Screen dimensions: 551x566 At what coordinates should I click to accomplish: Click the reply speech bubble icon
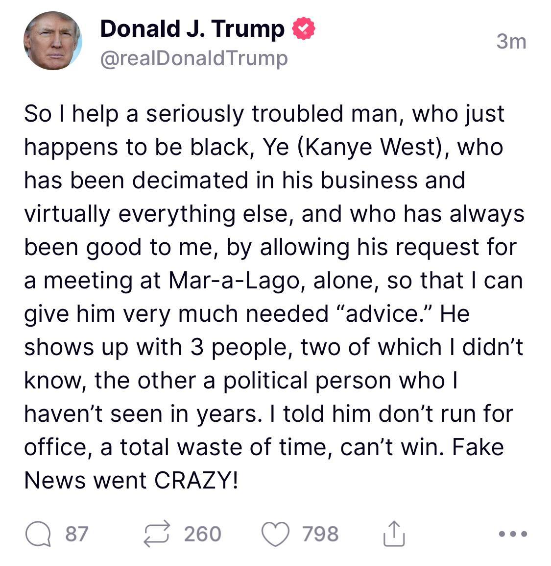coord(38,534)
